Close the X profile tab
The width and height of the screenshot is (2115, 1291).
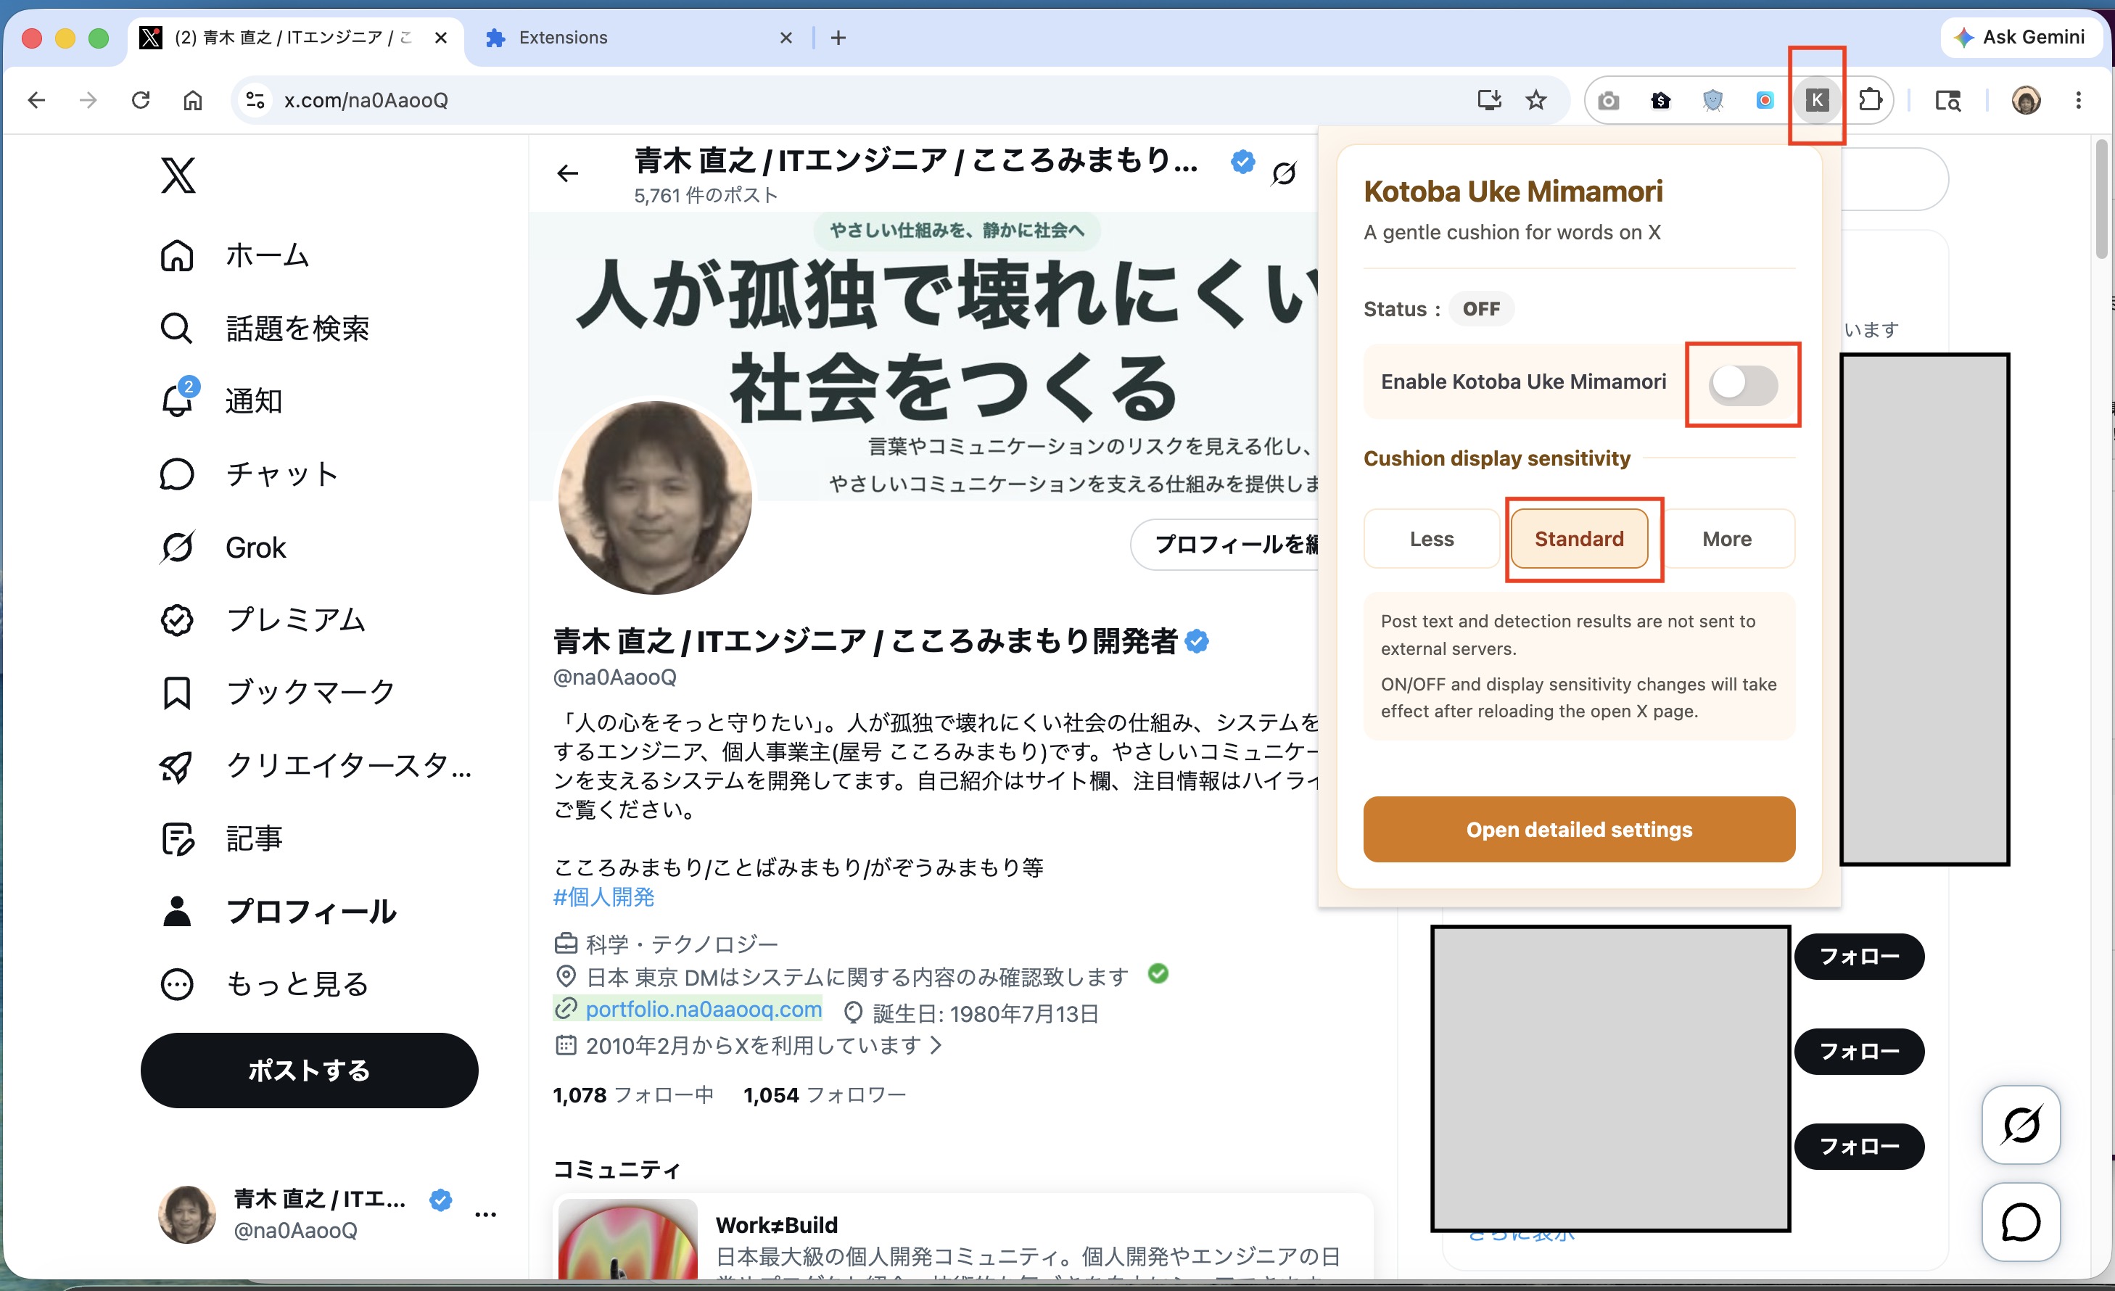pos(441,38)
